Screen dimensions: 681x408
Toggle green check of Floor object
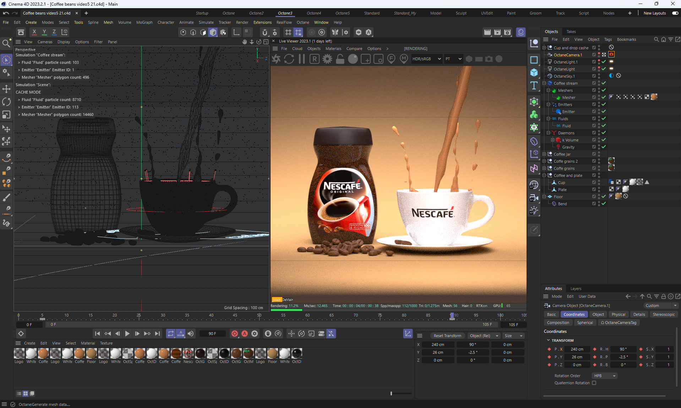tap(604, 197)
